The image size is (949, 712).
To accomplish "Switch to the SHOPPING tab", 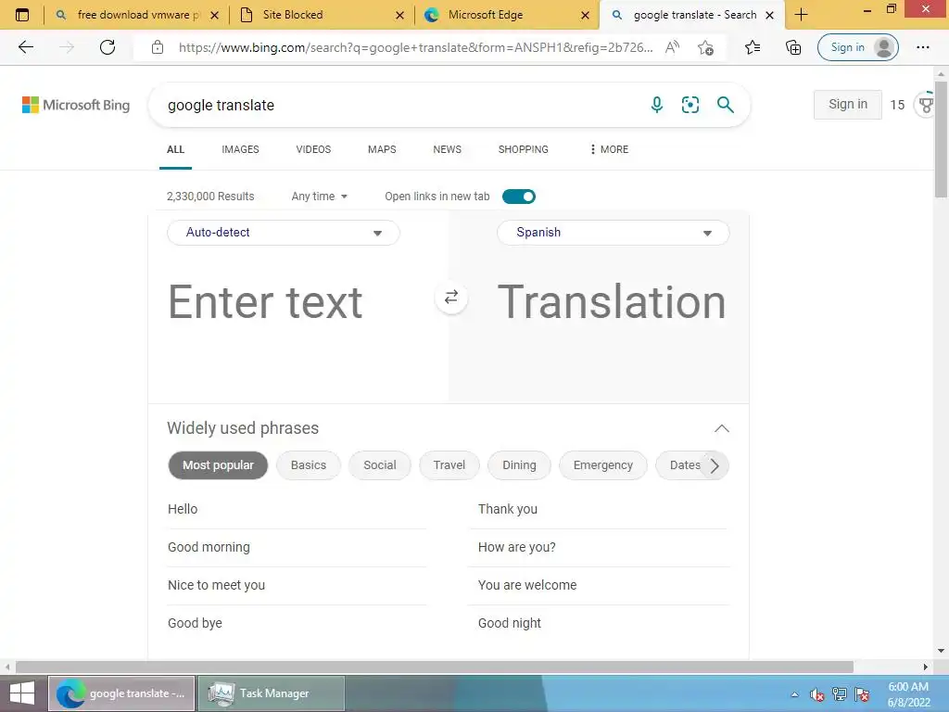I will click(524, 149).
